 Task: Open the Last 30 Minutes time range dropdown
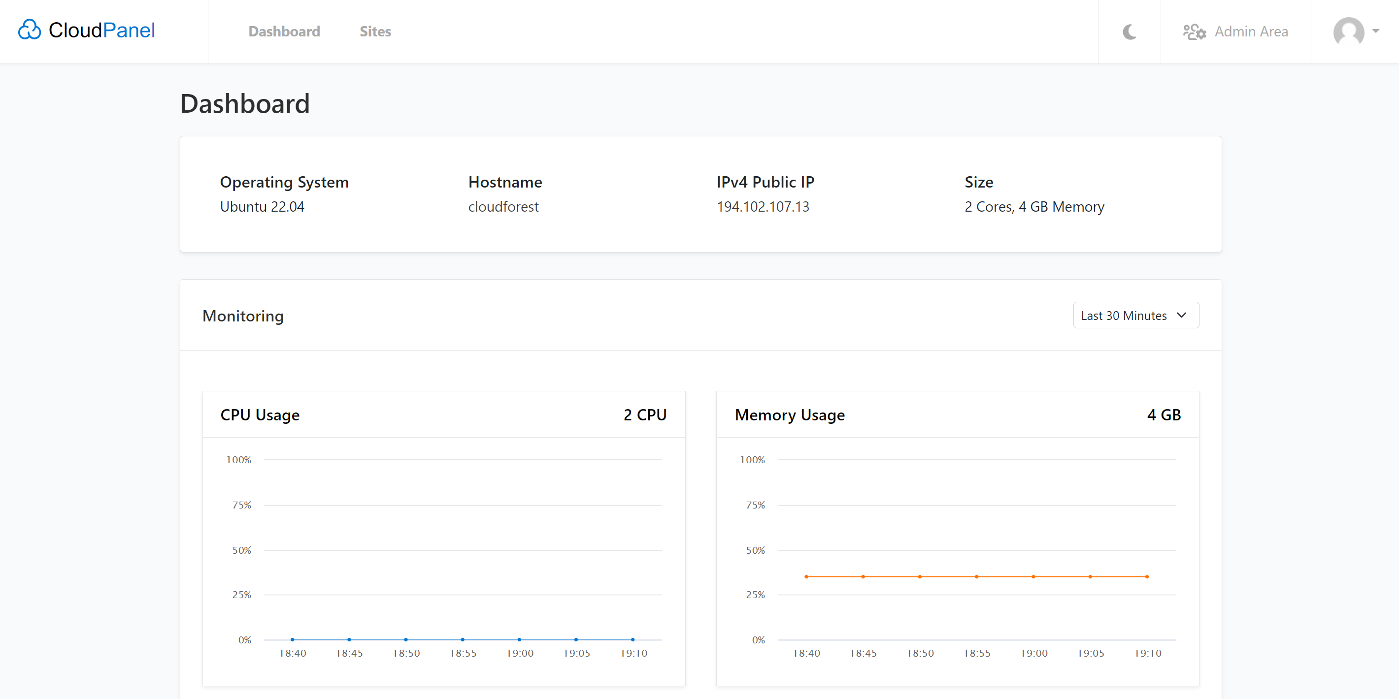click(x=1135, y=315)
